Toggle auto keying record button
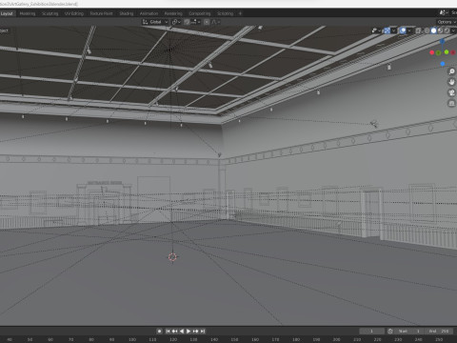This screenshot has width=457, height=343. [x=160, y=332]
